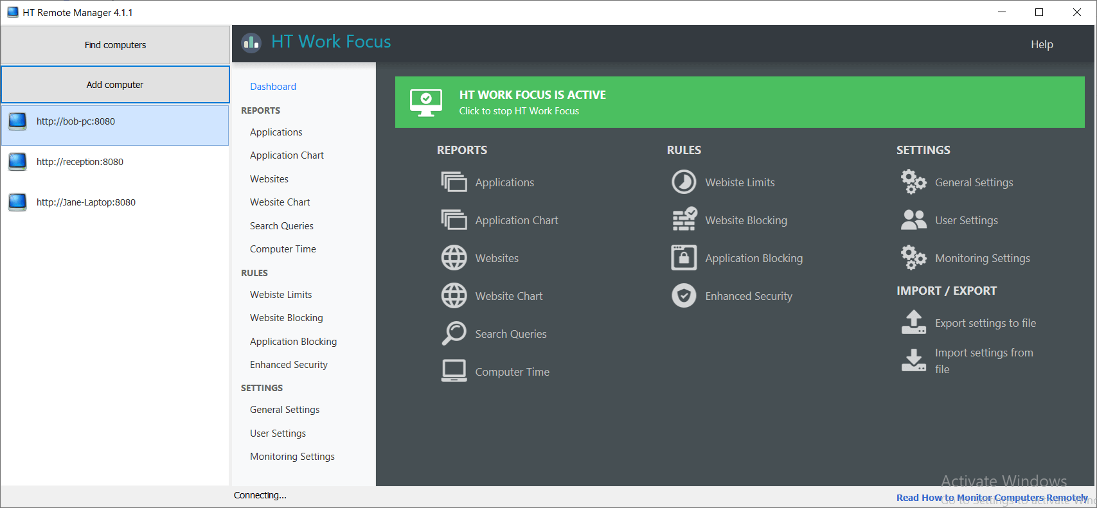Open Website Blocking label in dashboard
The image size is (1097, 508).
point(746,220)
